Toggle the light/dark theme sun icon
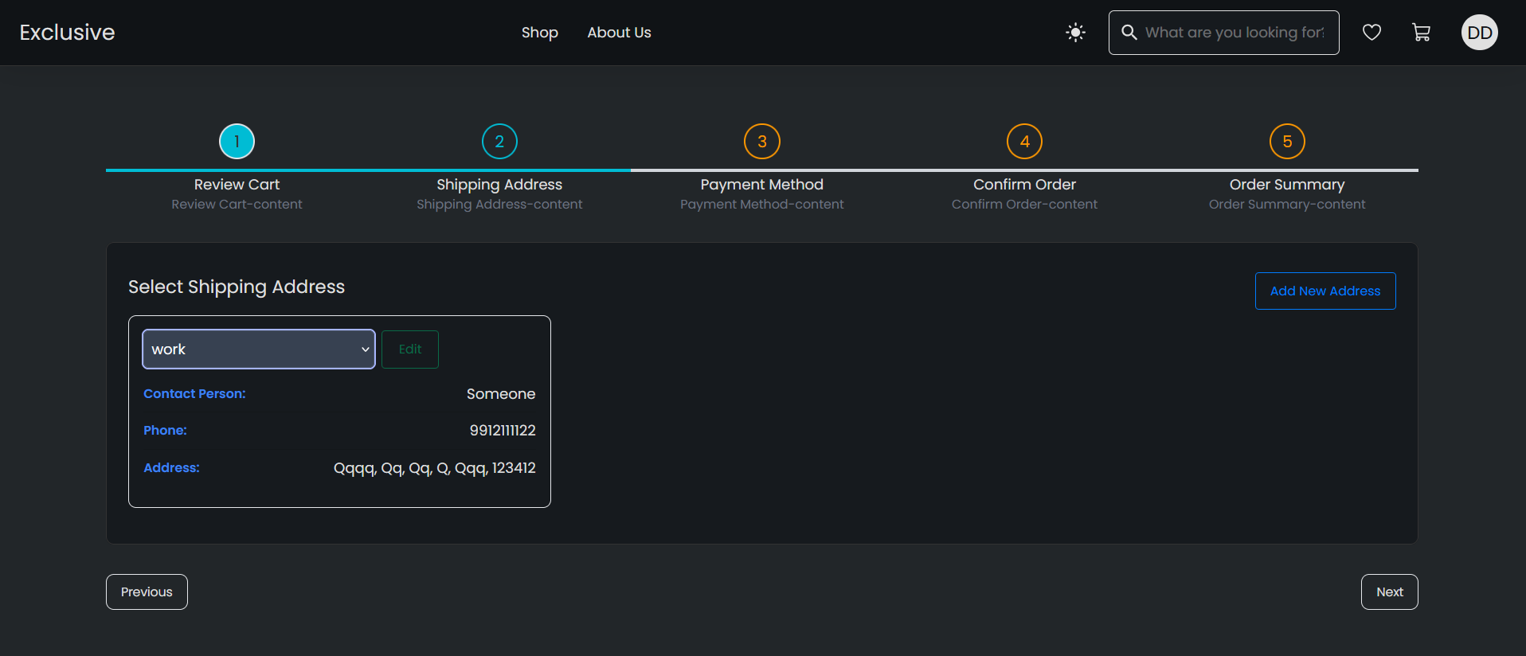 pyautogui.click(x=1075, y=33)
